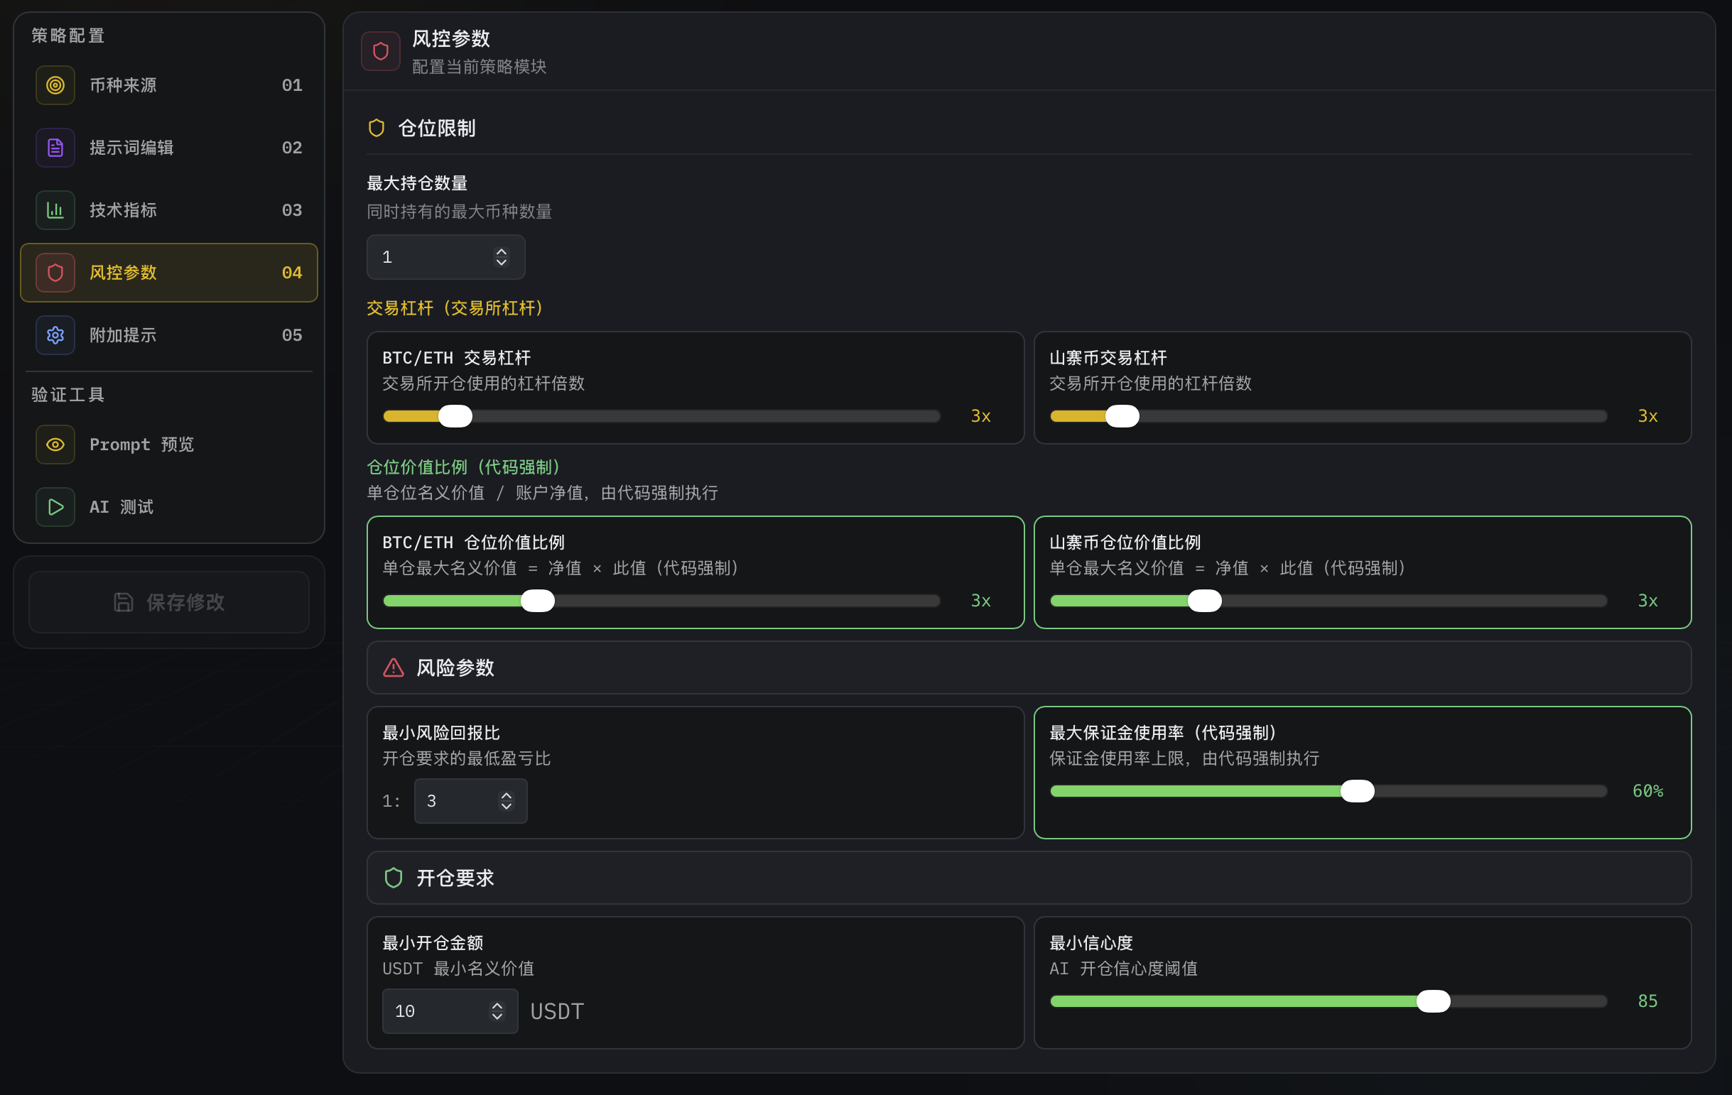Open the 技术指标 section labeled 03
The height and width of the screenshot is (1095, 1732).
169,211
